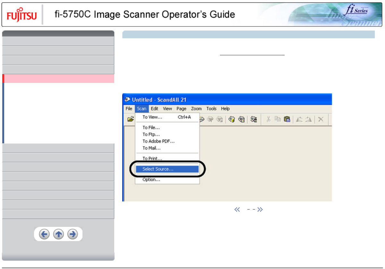Click the Untitled - ScandAll 21 title bar
This screenshot has width=385, height=269.
(227, 100)
